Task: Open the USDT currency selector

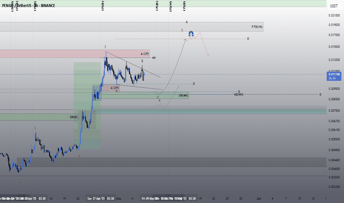Action: [x=334, y=6]
